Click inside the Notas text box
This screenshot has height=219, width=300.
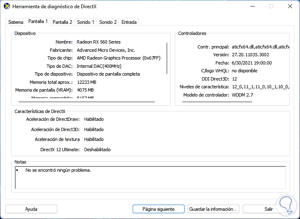click(150, 178)
